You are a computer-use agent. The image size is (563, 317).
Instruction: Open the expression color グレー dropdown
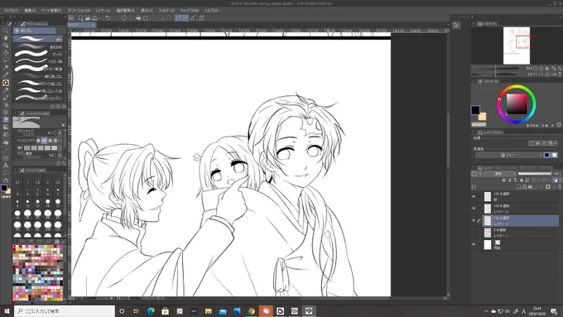(x=508, y=155)
